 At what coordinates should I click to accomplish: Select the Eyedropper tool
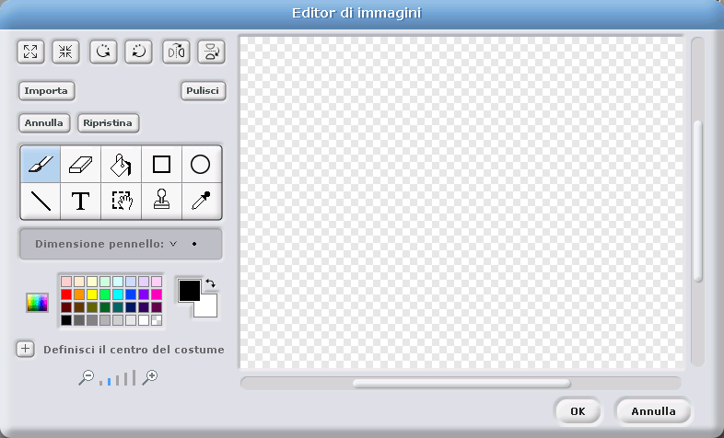(202, 201)
